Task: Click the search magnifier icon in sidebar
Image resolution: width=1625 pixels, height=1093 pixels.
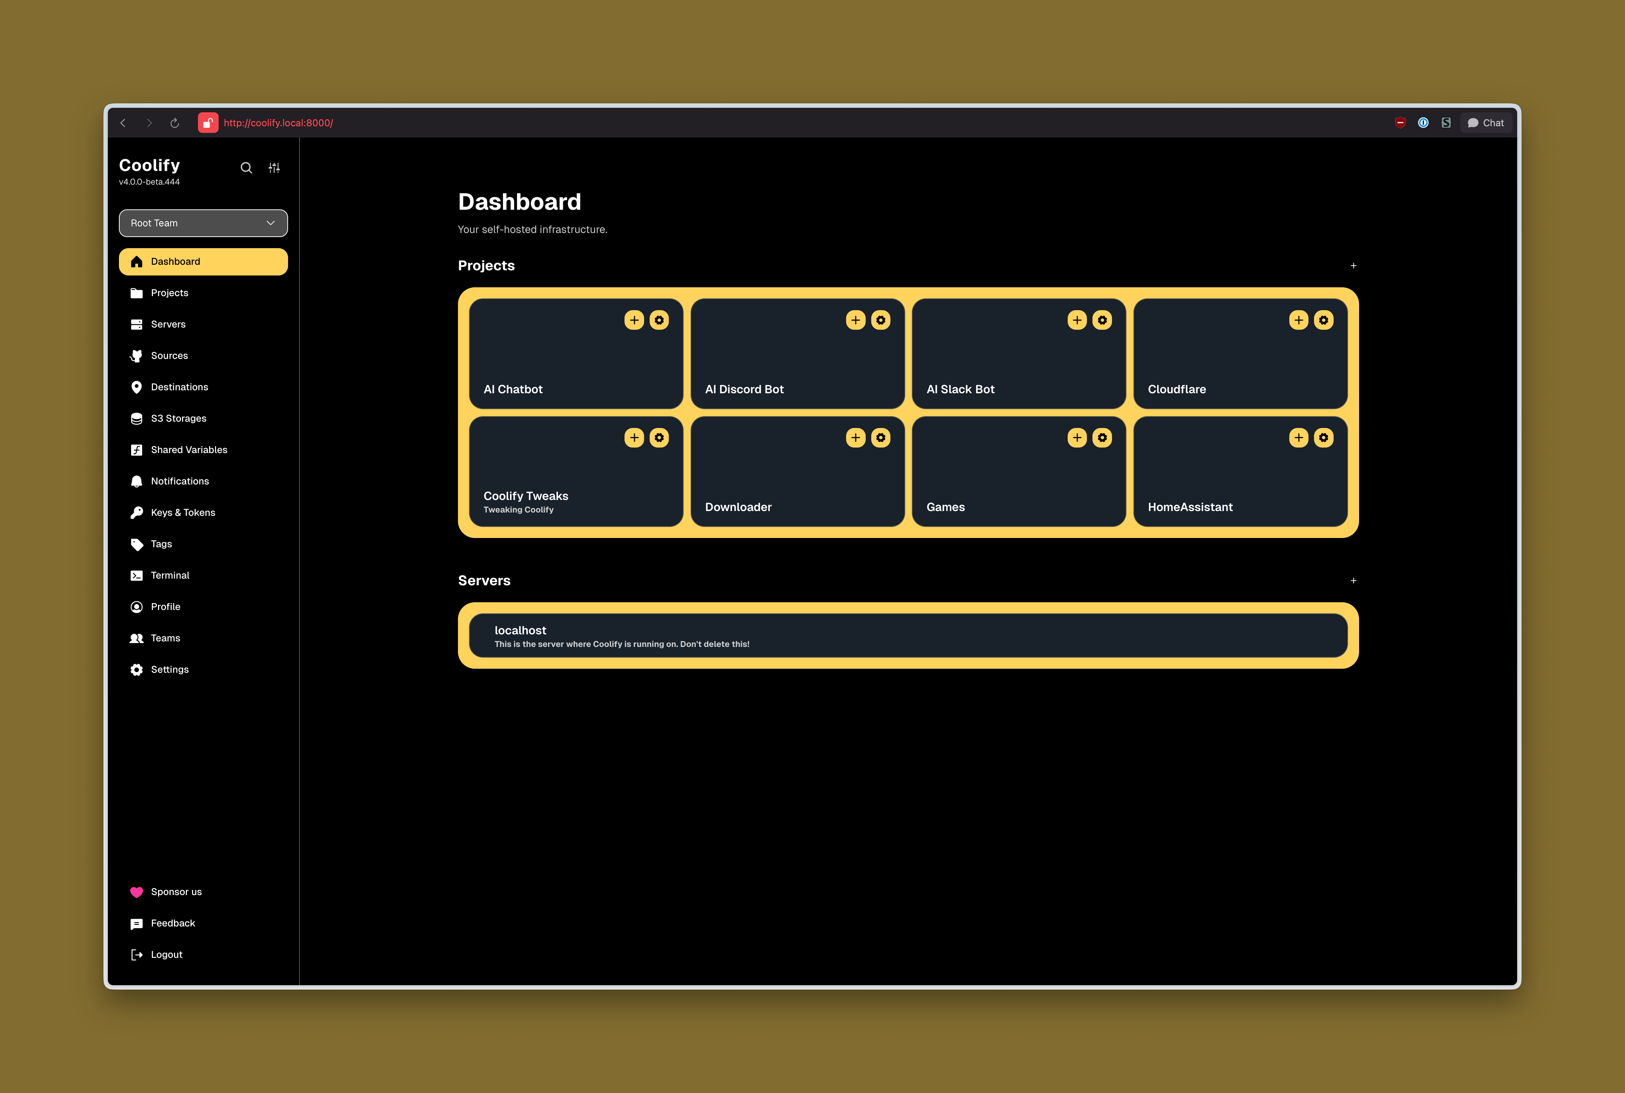Action: click(246, 168)
